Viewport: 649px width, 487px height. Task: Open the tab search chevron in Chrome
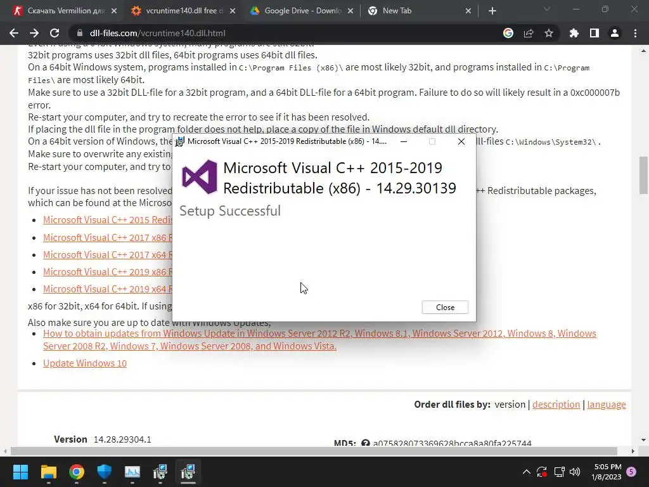547,9
